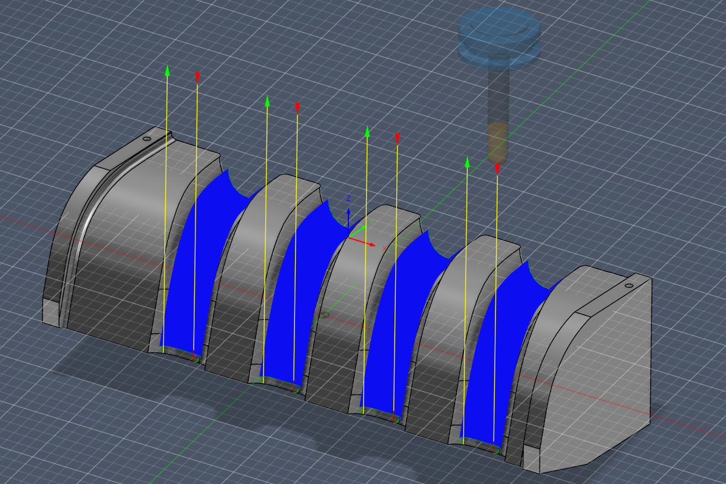
Task: Select the gray tool shank
Action: click(x=498, y=91)
